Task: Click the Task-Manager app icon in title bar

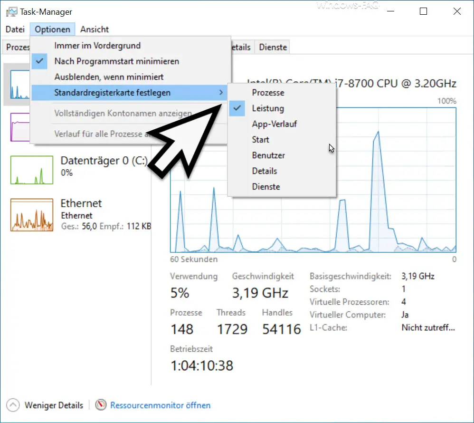Action: click(x=11, y=12)
